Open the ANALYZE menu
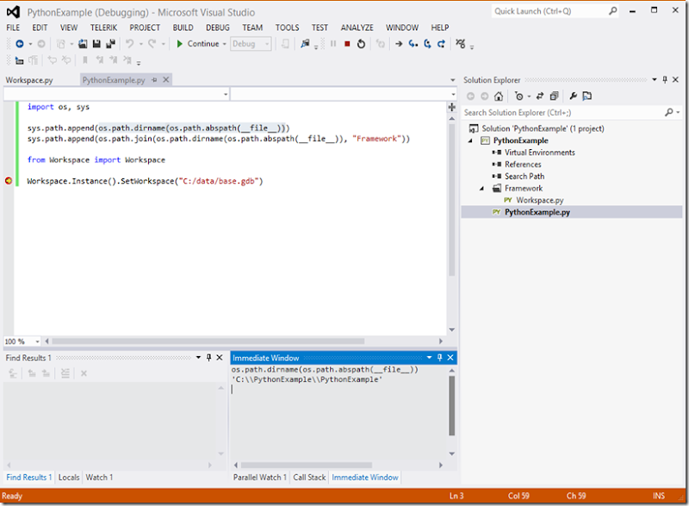Image resolution: width=689 pixels, height=506 pixels. pyautogui.click(x=357, y=28)
